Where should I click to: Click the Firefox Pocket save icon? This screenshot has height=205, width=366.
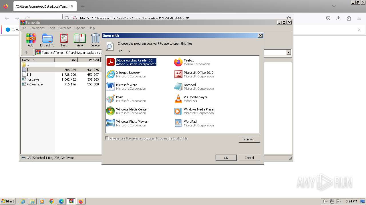[x=328, y=18]
